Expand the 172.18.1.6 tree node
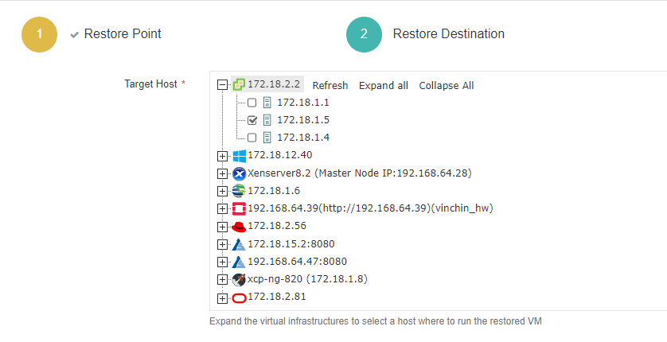 click(222, 191)
